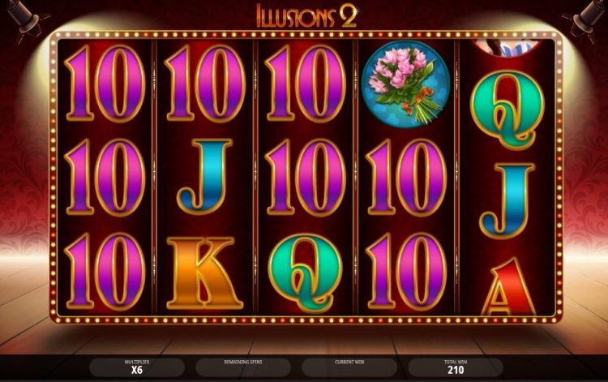Screen dimensions: 608x382
Task: Click the Illusions 2 game logo
Action: pos(306,15)
